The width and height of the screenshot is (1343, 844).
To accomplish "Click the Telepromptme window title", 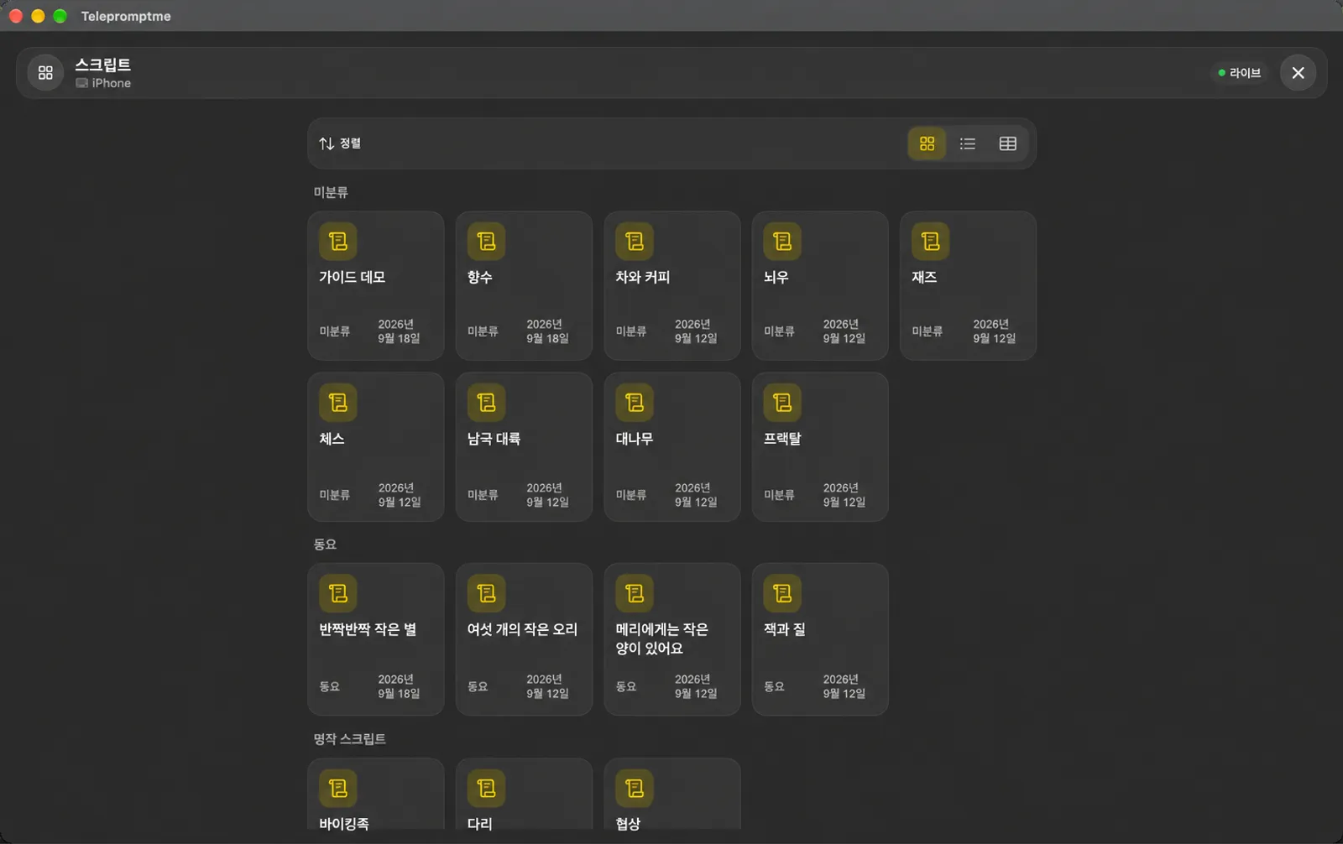I will coord(126,16).
